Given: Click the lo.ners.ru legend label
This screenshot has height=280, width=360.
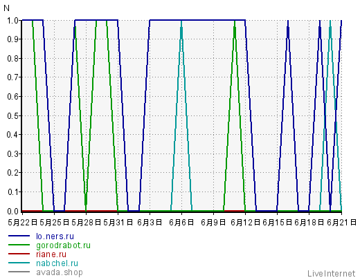Looking at the screenshot, I should [x=55, y=236].
